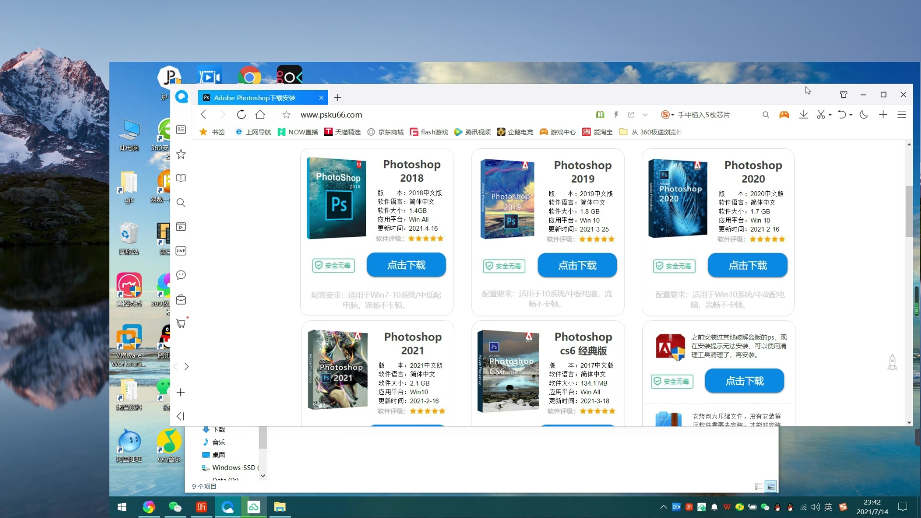Toggle the 安全无毒 badge on Photoshop 2020
921x518 pixels.
click(674, 266)
